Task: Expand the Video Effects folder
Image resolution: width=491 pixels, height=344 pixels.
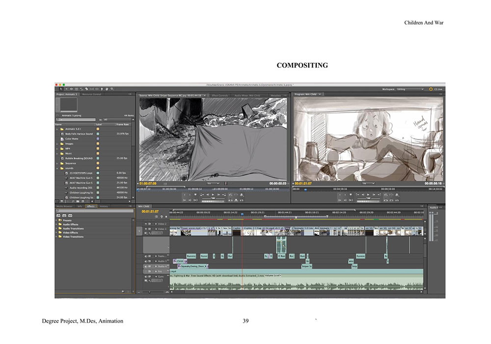Action: point(57,232)
